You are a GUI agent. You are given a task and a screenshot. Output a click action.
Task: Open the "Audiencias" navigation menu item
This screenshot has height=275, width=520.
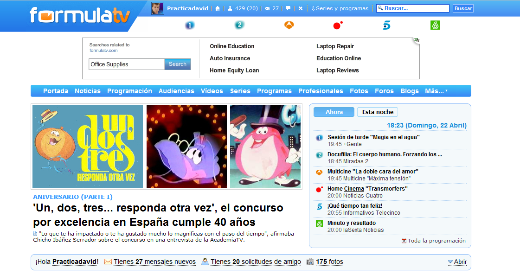pos(176,91)
